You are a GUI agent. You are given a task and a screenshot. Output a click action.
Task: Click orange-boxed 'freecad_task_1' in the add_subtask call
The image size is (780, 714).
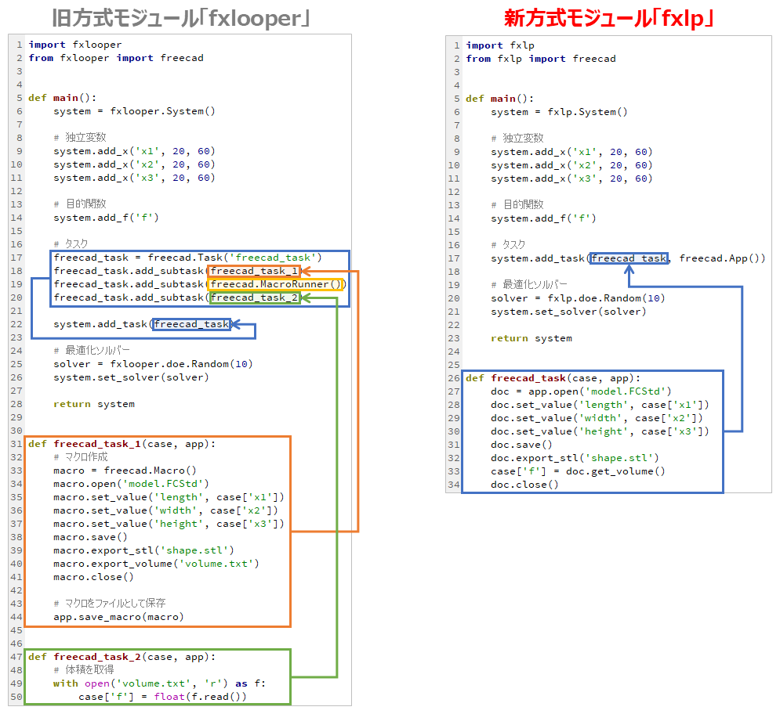[254, 271]
